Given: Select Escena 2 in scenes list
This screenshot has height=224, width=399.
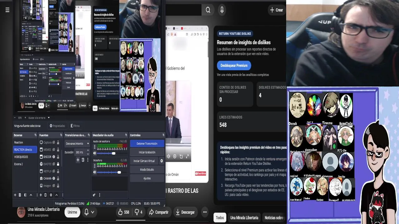Looking at the screenshot, I should click(25, 164).
